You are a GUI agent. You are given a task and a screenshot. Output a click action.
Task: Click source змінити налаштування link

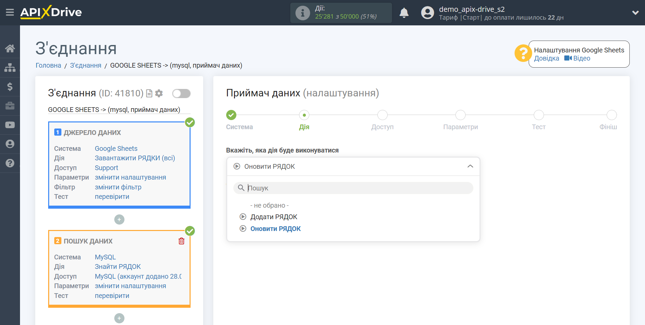pyautogui.click(x=131, y=177)
